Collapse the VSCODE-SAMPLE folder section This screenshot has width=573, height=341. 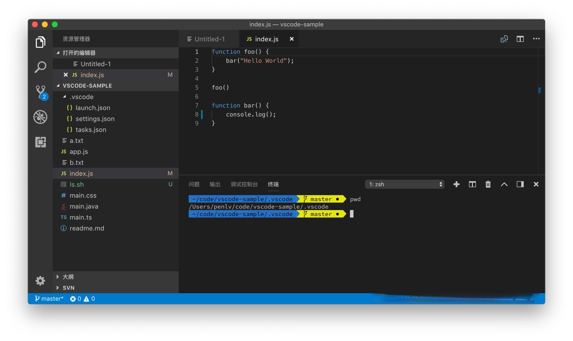click(116, 86)
